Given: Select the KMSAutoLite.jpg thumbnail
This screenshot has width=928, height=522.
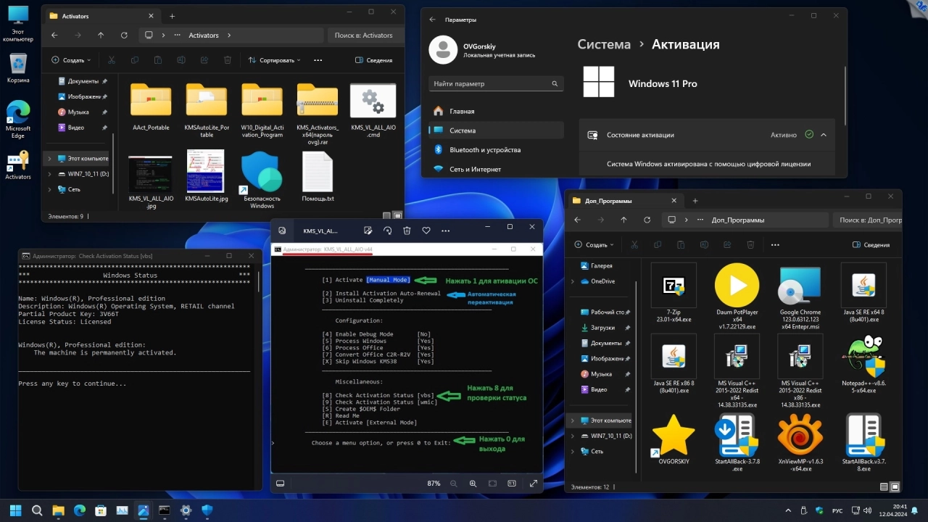Looking at the screenshot, I should coord(207,178).
